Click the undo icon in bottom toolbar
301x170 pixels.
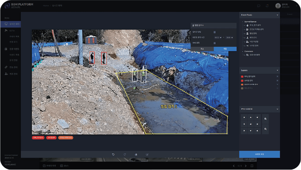point(113,155)
